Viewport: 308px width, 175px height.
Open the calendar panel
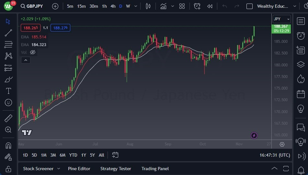[x=301, y=94]
